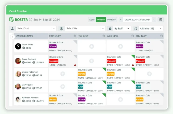Click the copy icon in THU 12/09 header
This screenshot has height=114, width=173.
tap(161, 36)
